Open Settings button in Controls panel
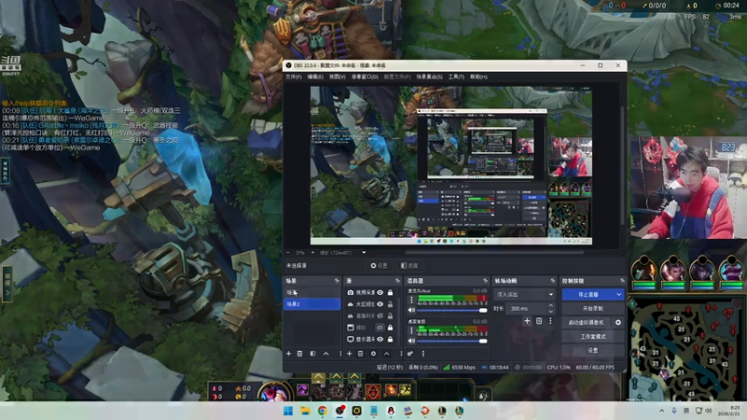The width and height of the screenshot is (747, 420). pos(593,350)
